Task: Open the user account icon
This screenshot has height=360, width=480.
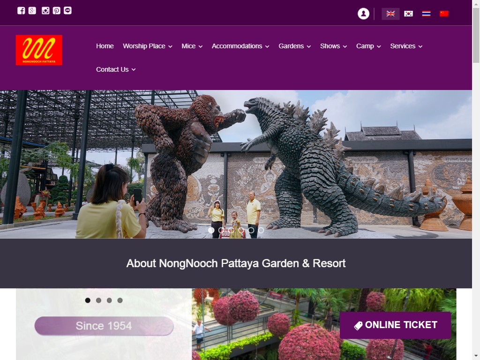Action: pyautogui.click(x=363, y=14)
